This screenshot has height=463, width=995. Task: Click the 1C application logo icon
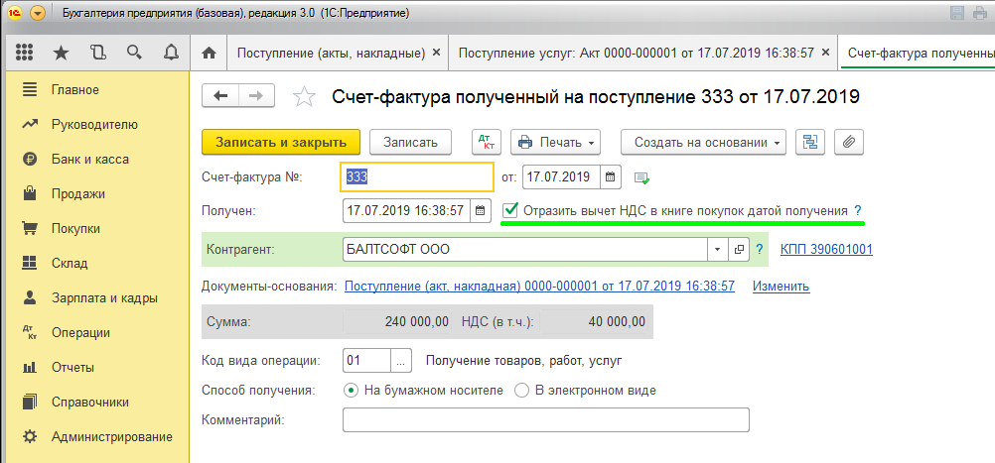pyautogui.click(x=15, y=13)
